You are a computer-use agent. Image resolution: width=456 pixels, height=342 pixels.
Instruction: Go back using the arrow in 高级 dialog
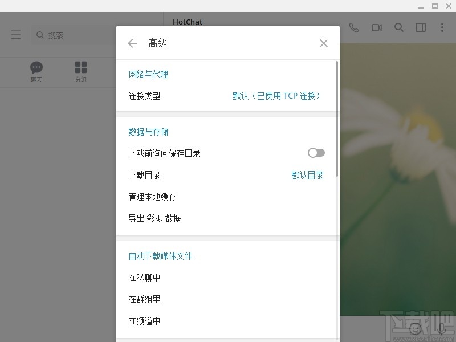coord(132,43)
